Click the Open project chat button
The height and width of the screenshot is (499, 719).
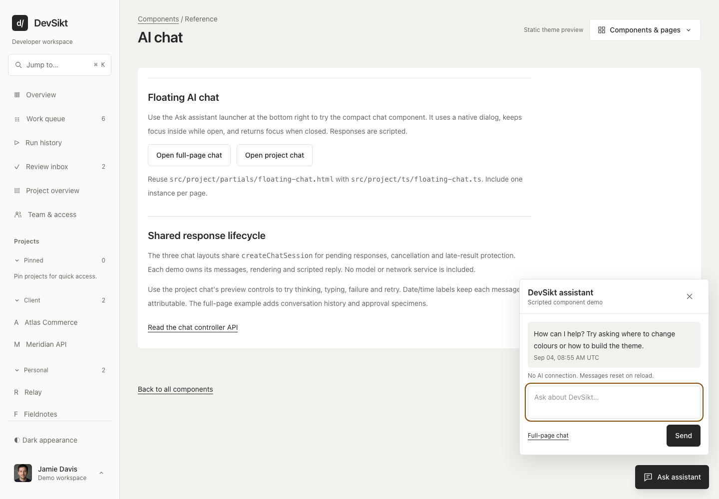(x=275, y=155)
